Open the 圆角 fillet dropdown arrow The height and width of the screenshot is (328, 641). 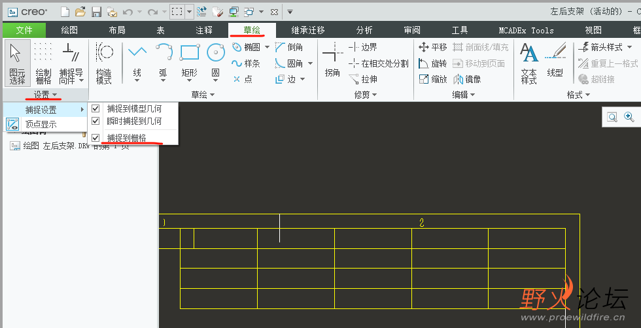(x=310, y=63)
